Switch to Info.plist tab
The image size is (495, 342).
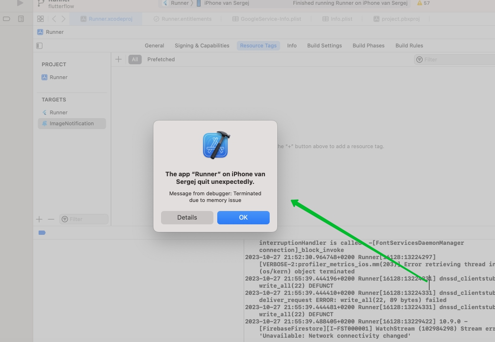click(337, 19)
